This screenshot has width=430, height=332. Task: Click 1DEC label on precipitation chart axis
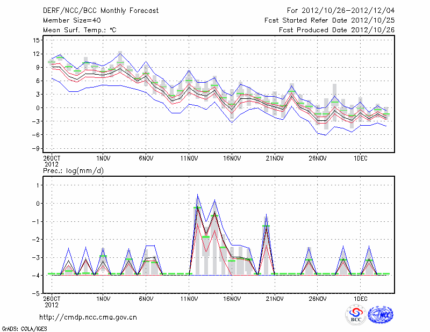[x=360, y=298]
